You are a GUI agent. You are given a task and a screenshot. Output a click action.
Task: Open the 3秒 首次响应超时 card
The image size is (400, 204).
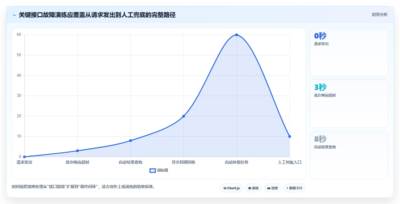coord(349,104)
